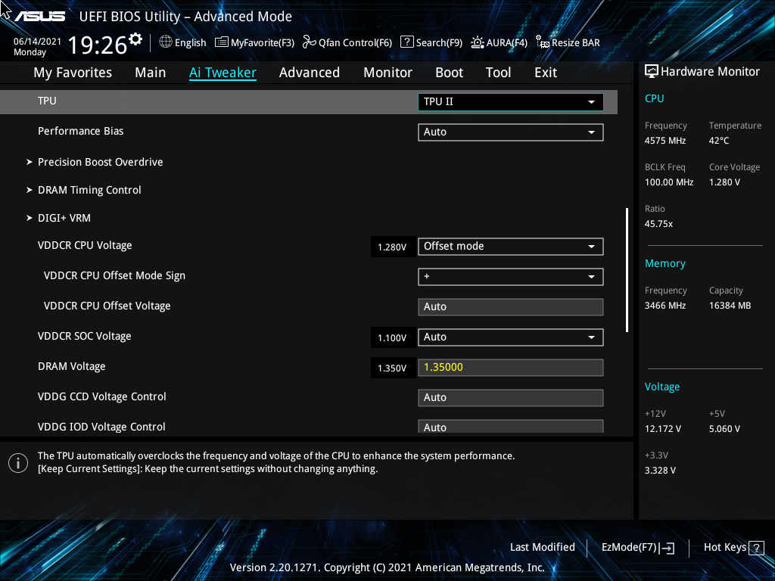Click Last Modified button
The height and width of the screenshot is (581, 775).
(x=543, y=548)
